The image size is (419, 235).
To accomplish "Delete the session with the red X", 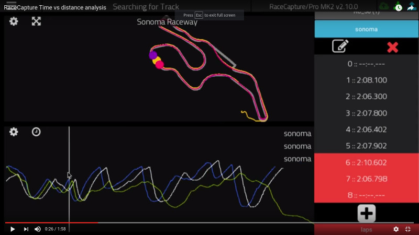I will 392,47.
